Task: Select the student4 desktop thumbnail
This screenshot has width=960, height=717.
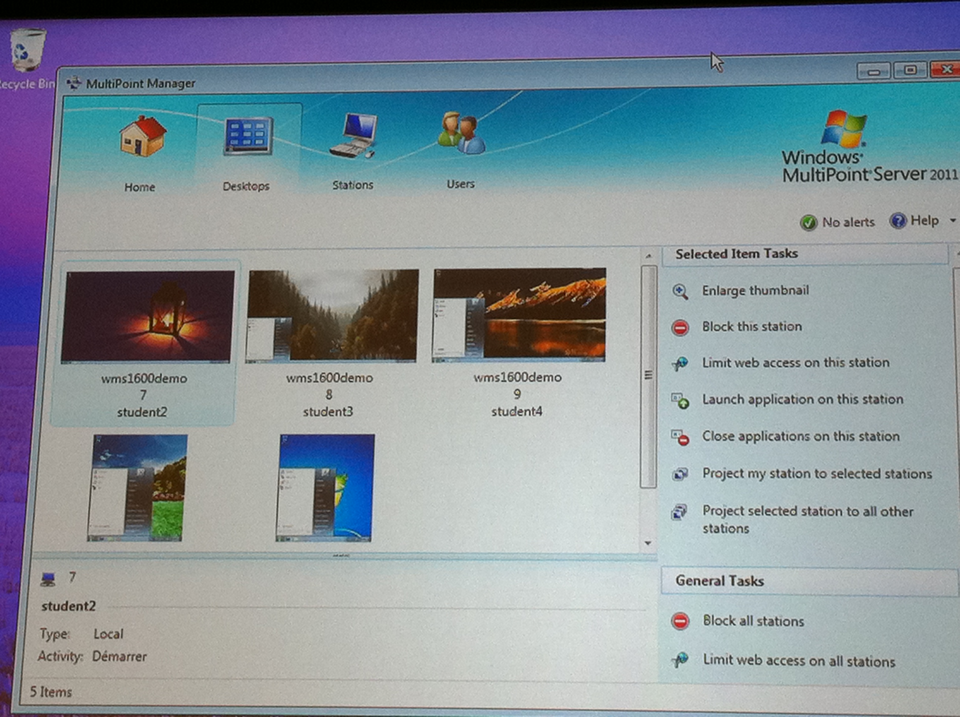Action: (519, 315)
